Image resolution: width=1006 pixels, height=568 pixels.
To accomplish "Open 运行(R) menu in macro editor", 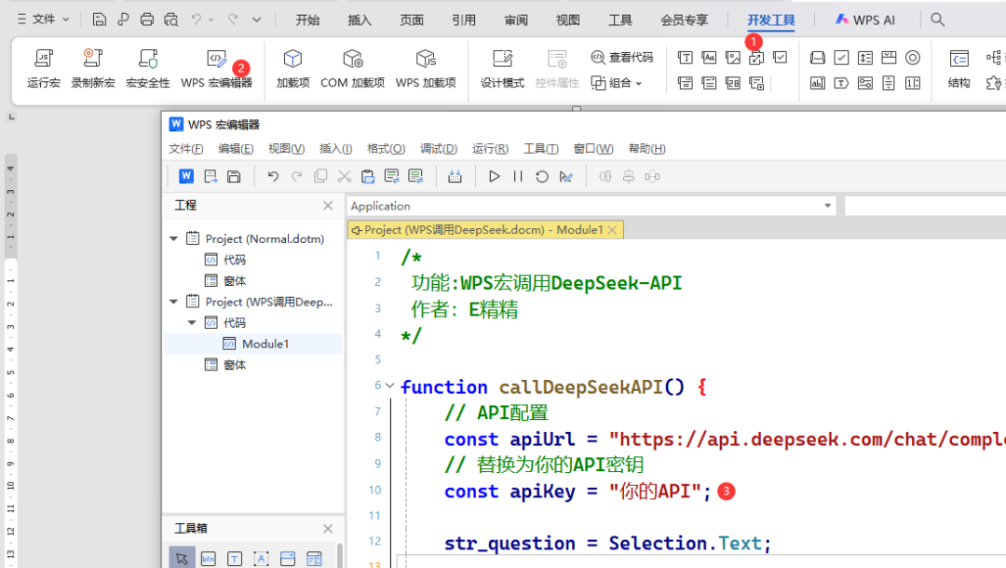I will click(x=490, y=149).
